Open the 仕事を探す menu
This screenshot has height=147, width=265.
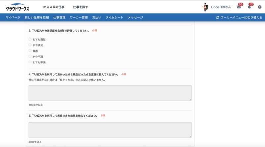coord(80,7)
